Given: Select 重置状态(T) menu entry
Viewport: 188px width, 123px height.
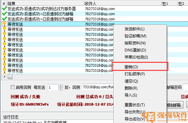Looking at the screenshot, I should tap(135, 105).
